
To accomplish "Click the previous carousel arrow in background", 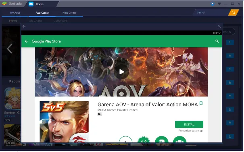I will tap(10, 49).
